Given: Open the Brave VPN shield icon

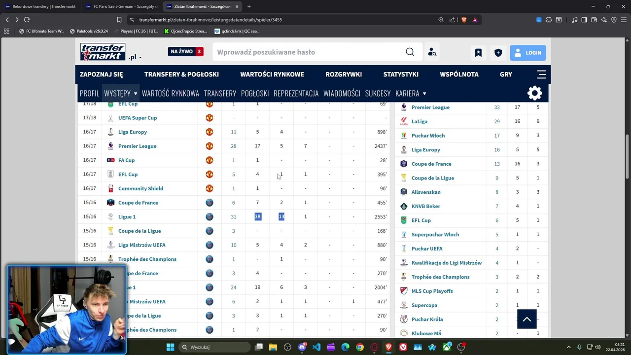Looking at the screenshot, I should click(x=614, y=20).
